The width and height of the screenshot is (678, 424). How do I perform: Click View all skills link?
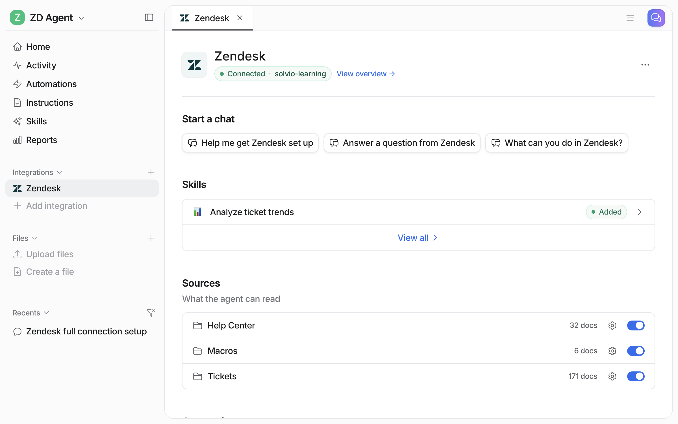418,238
